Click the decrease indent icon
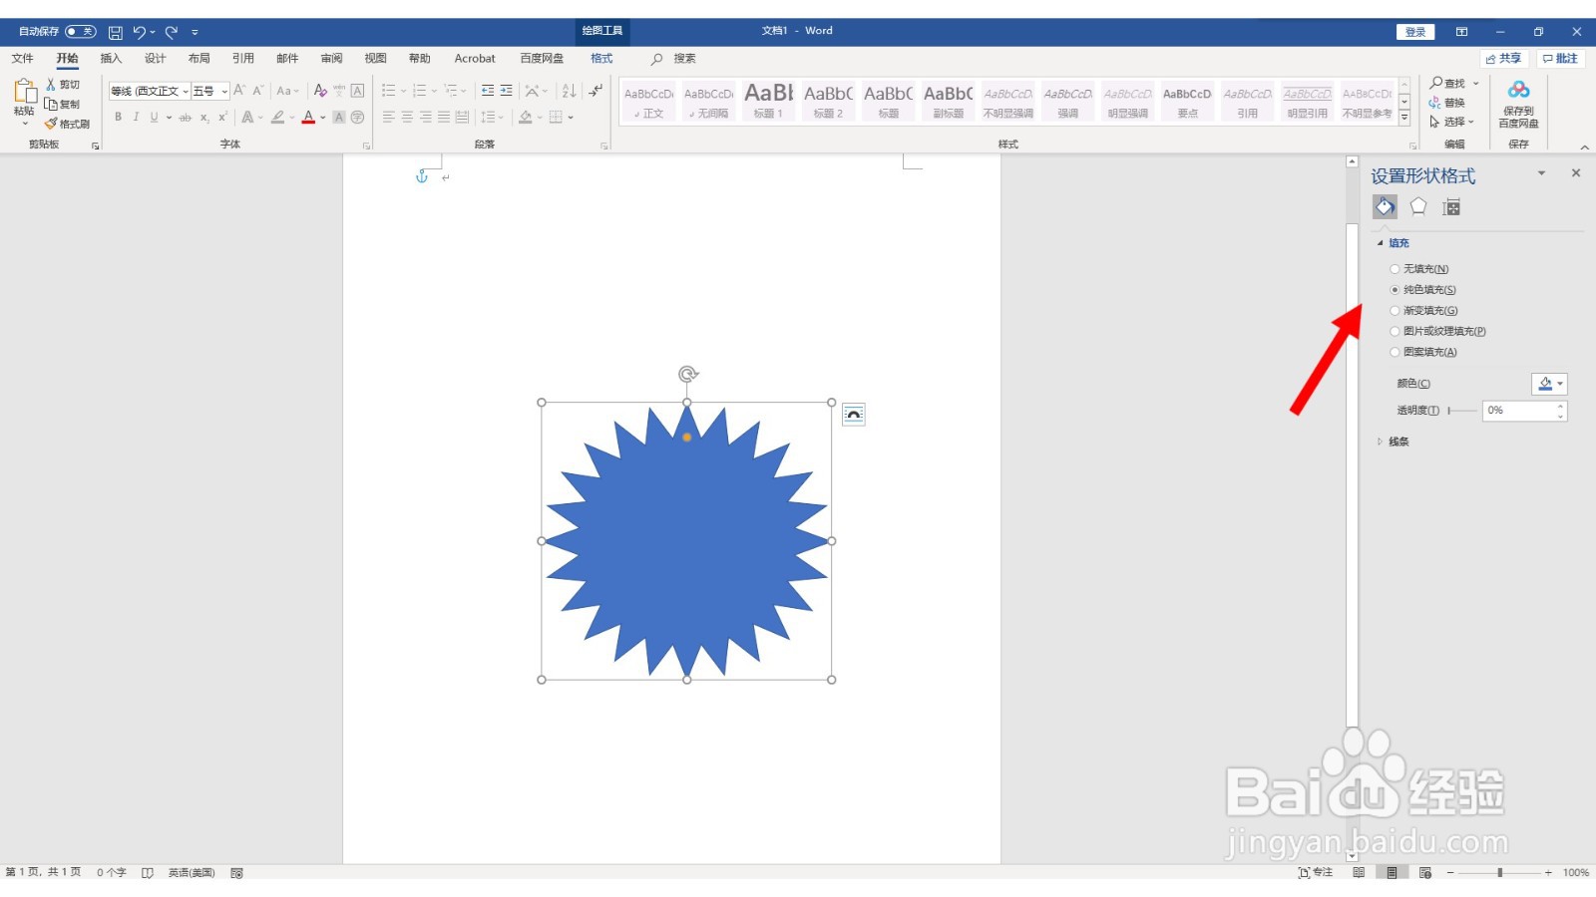The image size is (1596, 897). pos(488,91)
